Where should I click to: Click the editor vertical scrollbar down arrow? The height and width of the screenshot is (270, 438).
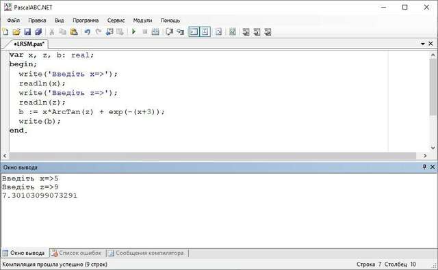coord(433,148)
